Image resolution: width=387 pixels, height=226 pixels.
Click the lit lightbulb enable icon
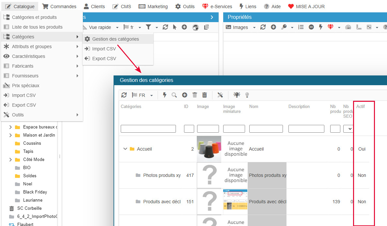click(237, 95)
